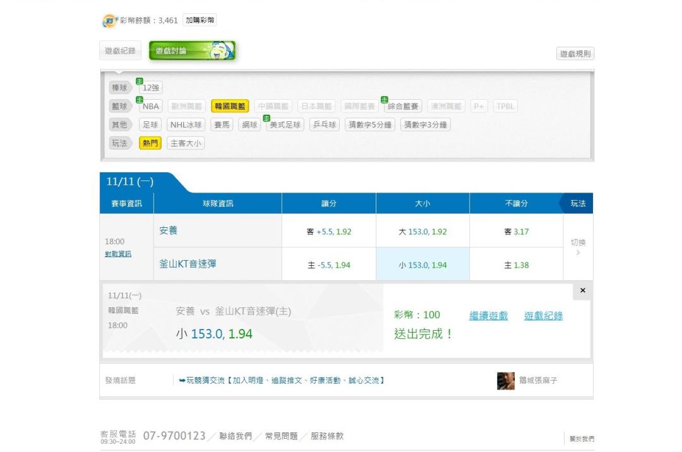Choose the TPBL league filter

point(505,106)
